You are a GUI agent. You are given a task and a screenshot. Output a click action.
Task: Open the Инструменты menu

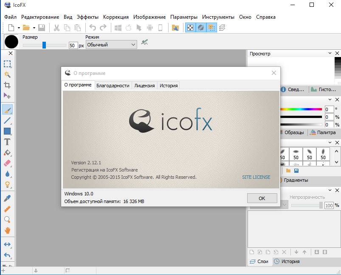[218, 17]
